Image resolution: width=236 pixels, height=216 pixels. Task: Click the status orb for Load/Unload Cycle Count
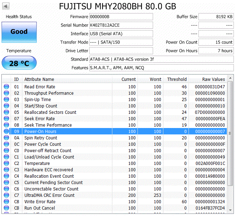pyautogui.click(x=6, y=157)
